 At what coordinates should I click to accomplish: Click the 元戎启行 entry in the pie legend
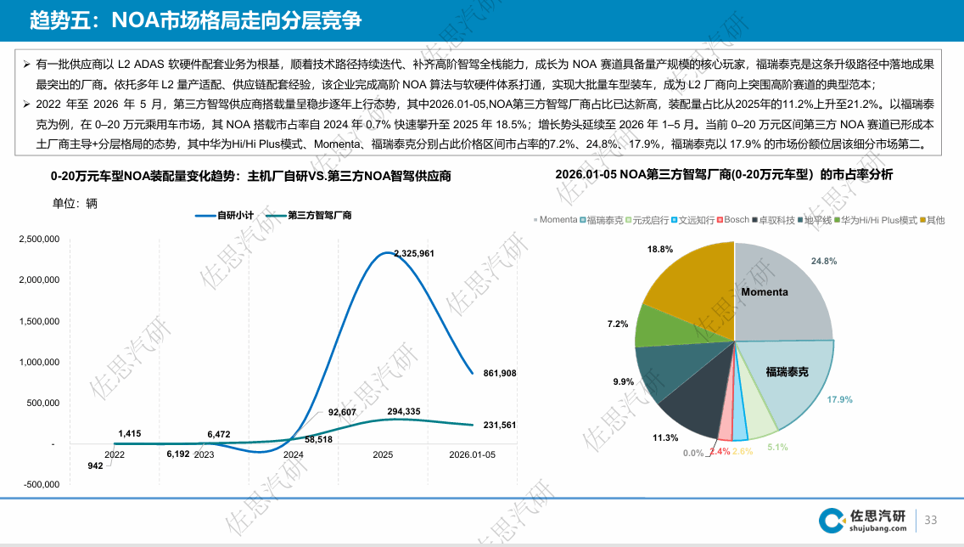pyautogui.click(x=647, y=220)
